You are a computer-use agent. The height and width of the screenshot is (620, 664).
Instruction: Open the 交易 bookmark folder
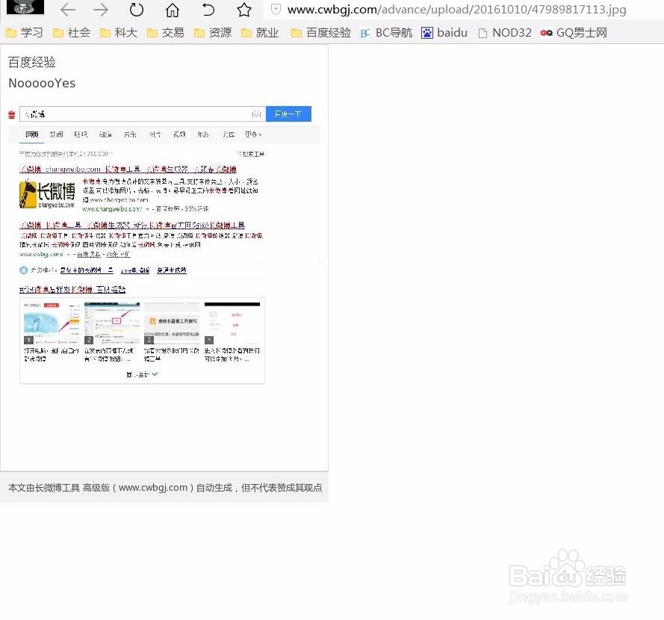(x=166, y=33)
